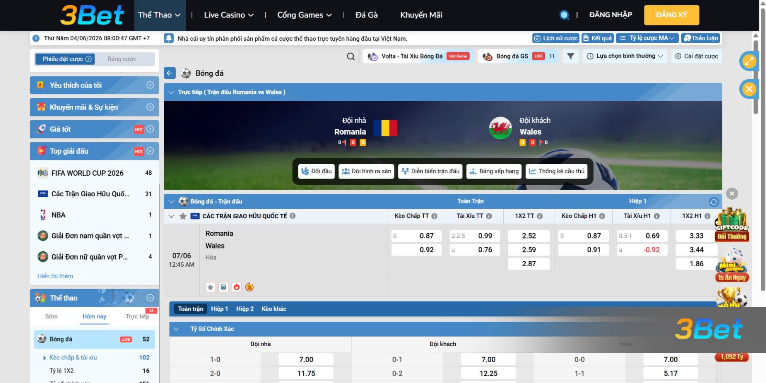Open Đá Gà menu

(366, 15)
